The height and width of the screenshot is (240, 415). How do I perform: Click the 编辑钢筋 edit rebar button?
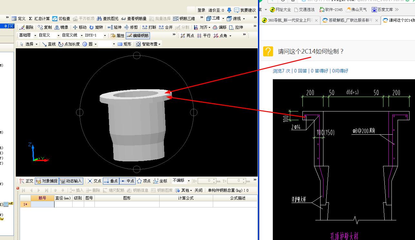click(138, 36)
